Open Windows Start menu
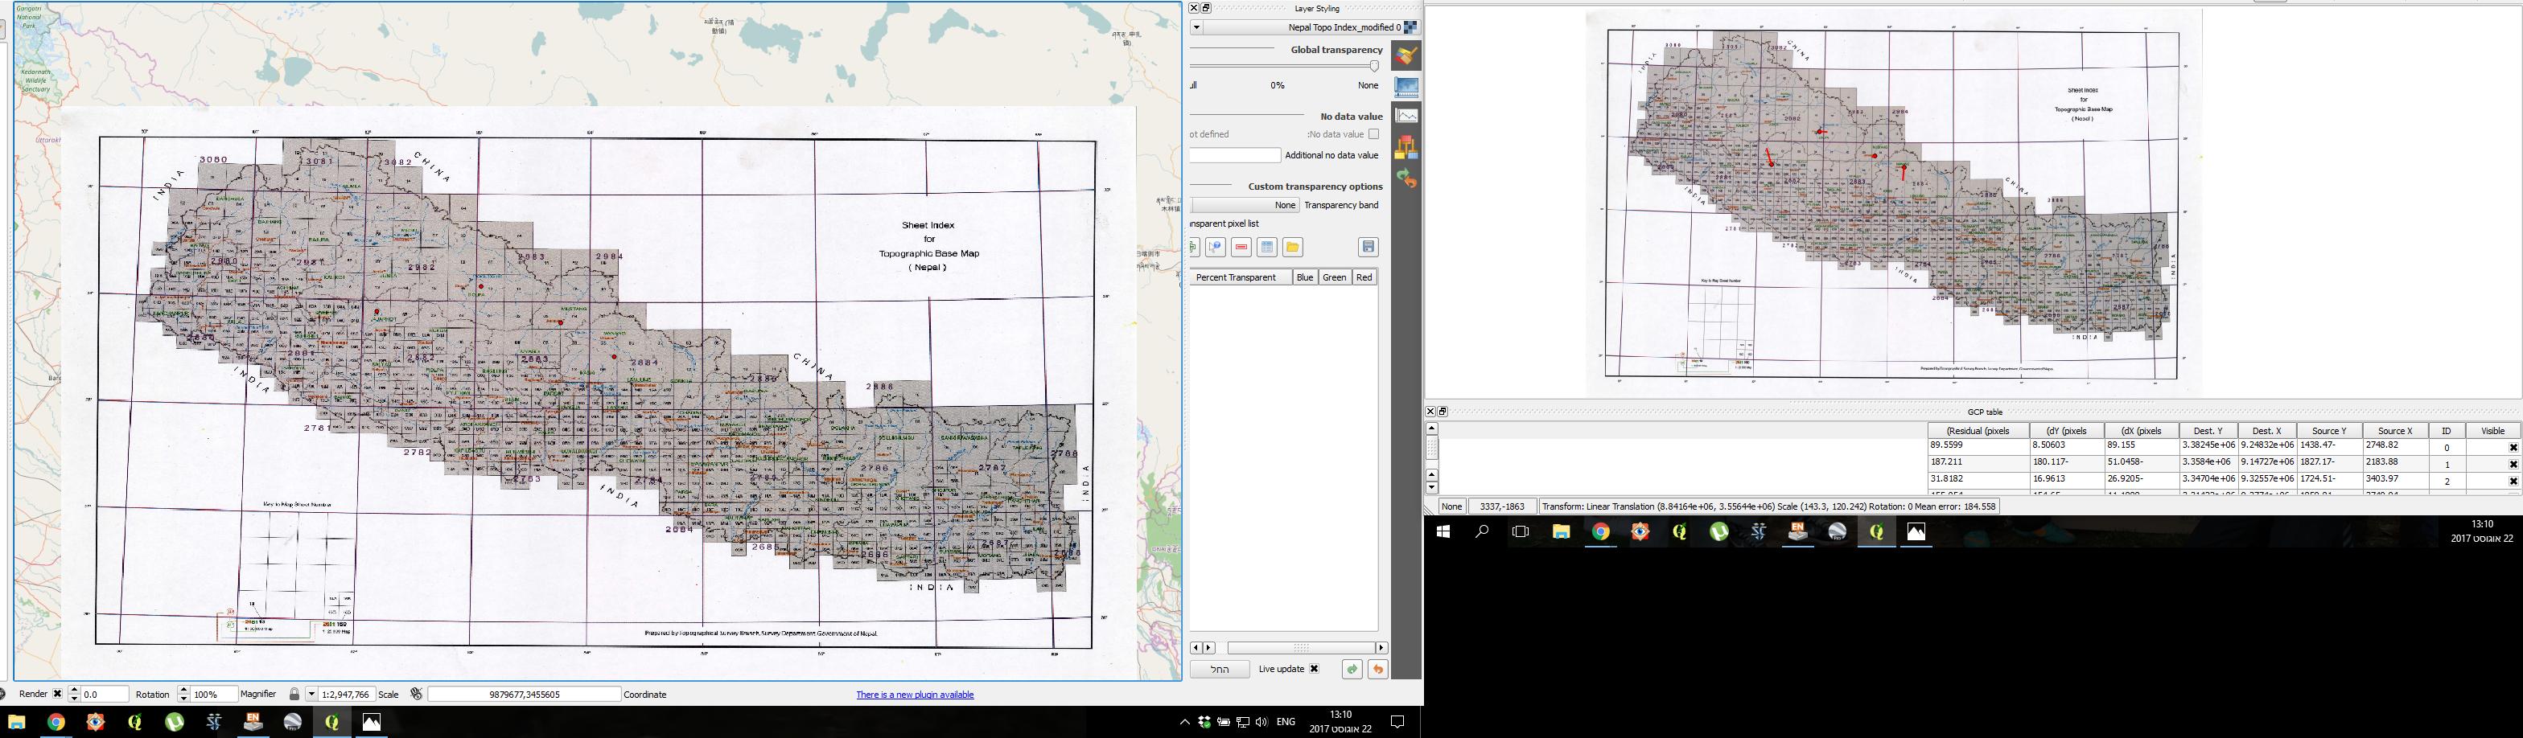The image size is (2523, 738). coord(1443,531)
